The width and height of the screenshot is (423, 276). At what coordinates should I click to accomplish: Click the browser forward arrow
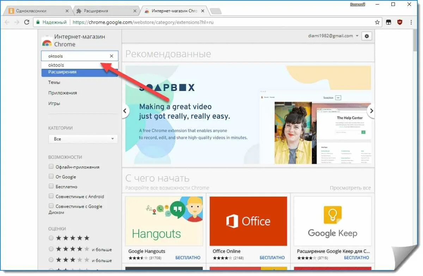(x=17, y=22)
